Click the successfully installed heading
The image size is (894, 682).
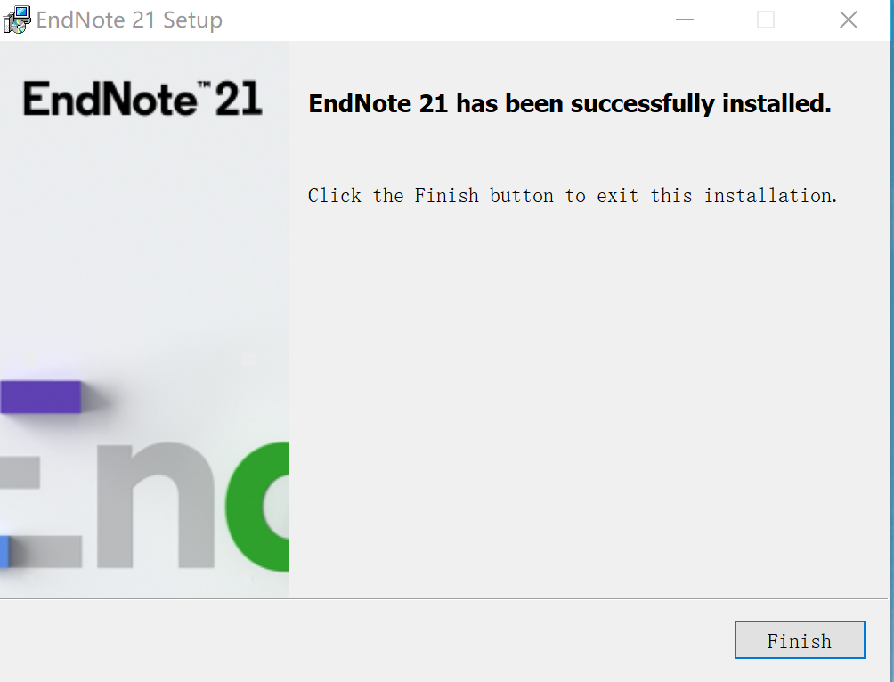pyautogui.click(x=570, y=104)
